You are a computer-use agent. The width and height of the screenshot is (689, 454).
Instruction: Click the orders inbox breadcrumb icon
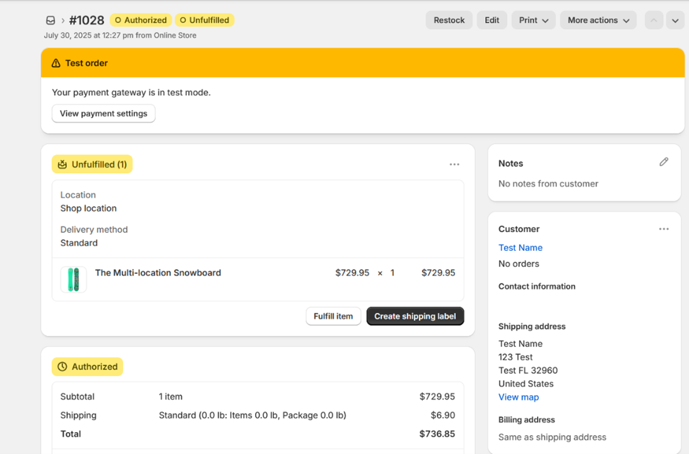[x=51, y=21]
